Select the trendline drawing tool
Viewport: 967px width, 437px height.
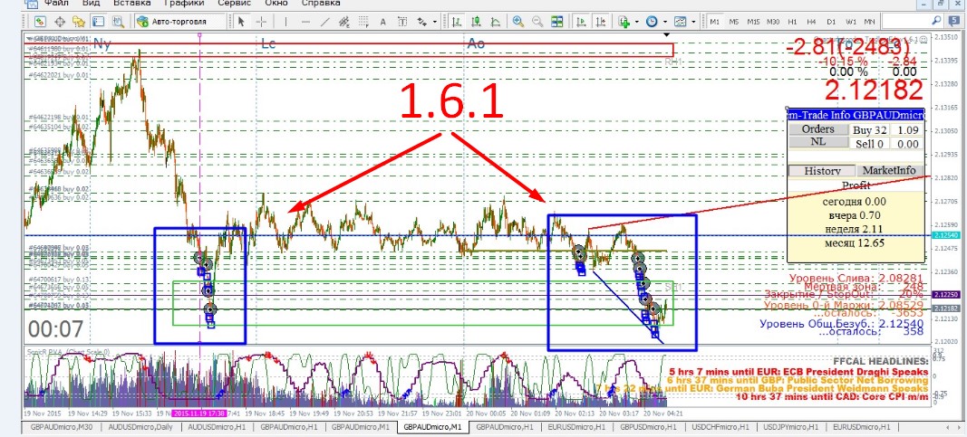click(x=324, y=22)
